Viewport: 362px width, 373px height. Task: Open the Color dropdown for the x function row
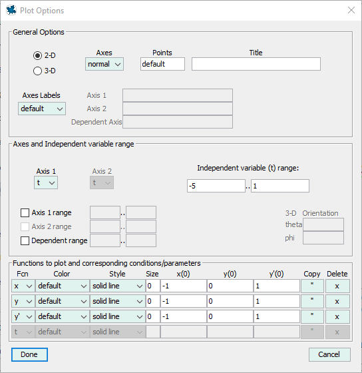63,286
